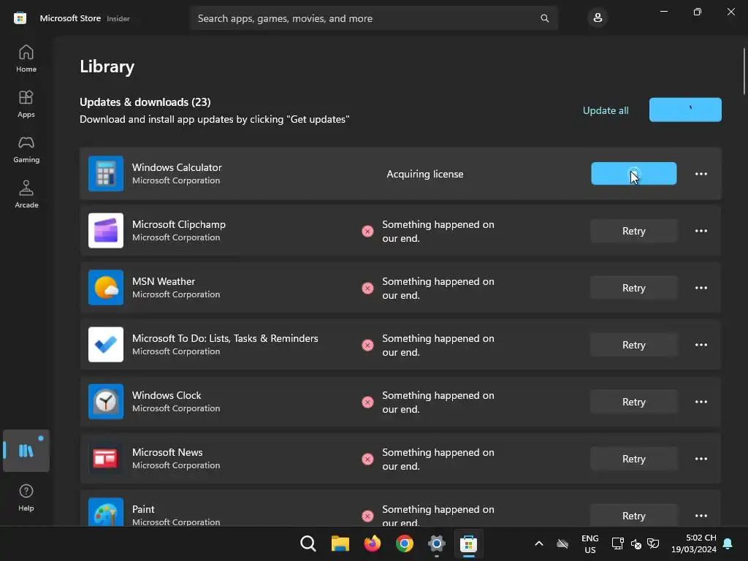Retry Microsoft News update
The width and height of the screenshot is (748, 561).
click(x=633, y=459)
